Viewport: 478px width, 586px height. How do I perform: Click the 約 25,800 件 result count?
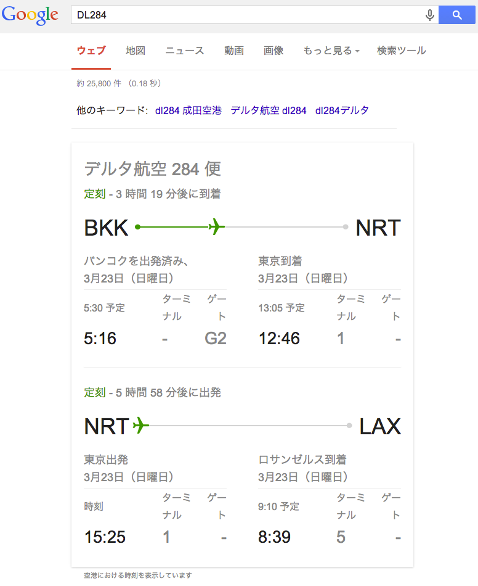(x=99, y=83)
